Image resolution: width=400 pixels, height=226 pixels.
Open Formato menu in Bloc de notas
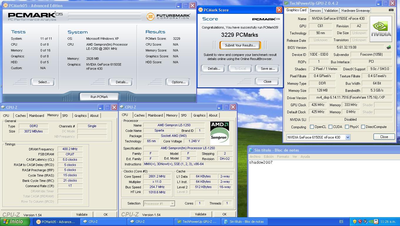tap(283, 157)
